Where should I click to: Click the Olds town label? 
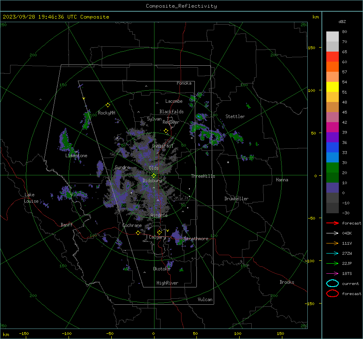[154, 168]
